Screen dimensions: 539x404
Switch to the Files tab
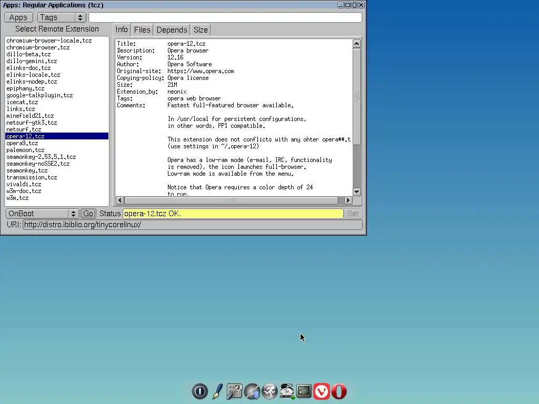[x=142, y=30]
